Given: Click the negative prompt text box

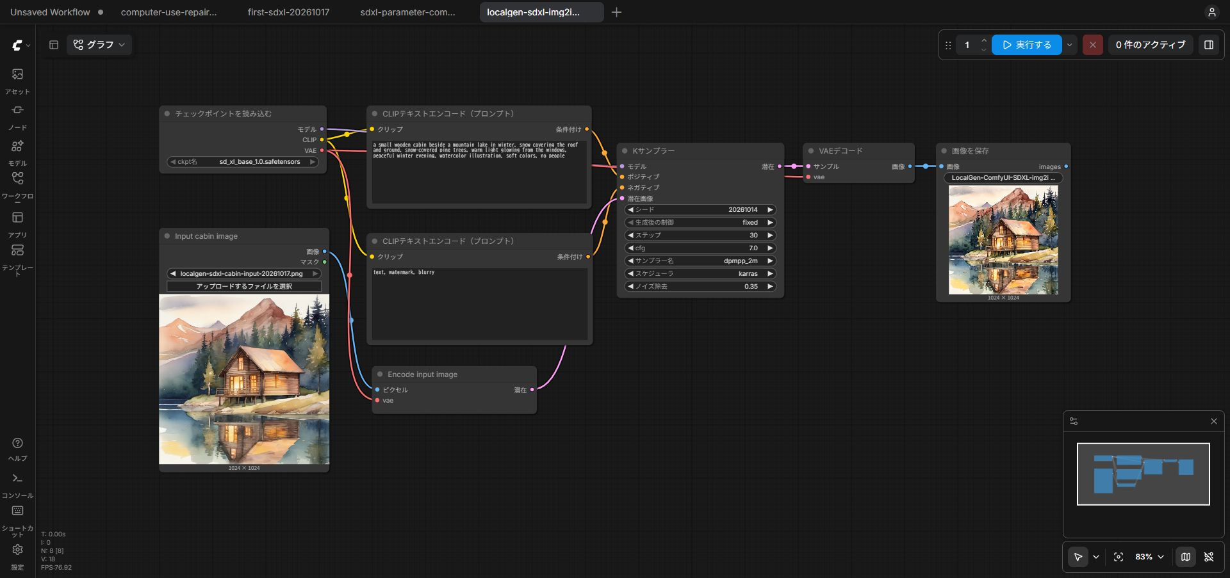Looking at the screenshot, I should coord(480,304).
